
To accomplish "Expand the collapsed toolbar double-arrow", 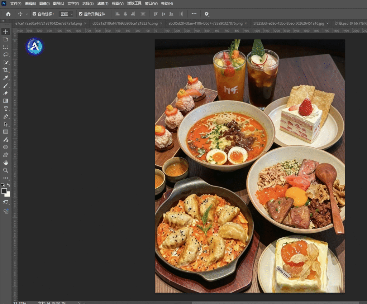I will point(3,21).
